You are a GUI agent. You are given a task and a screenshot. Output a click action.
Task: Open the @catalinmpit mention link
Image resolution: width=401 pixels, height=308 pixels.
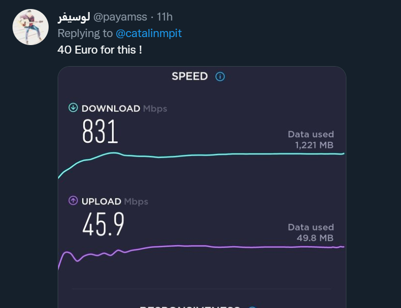(148, 33)
